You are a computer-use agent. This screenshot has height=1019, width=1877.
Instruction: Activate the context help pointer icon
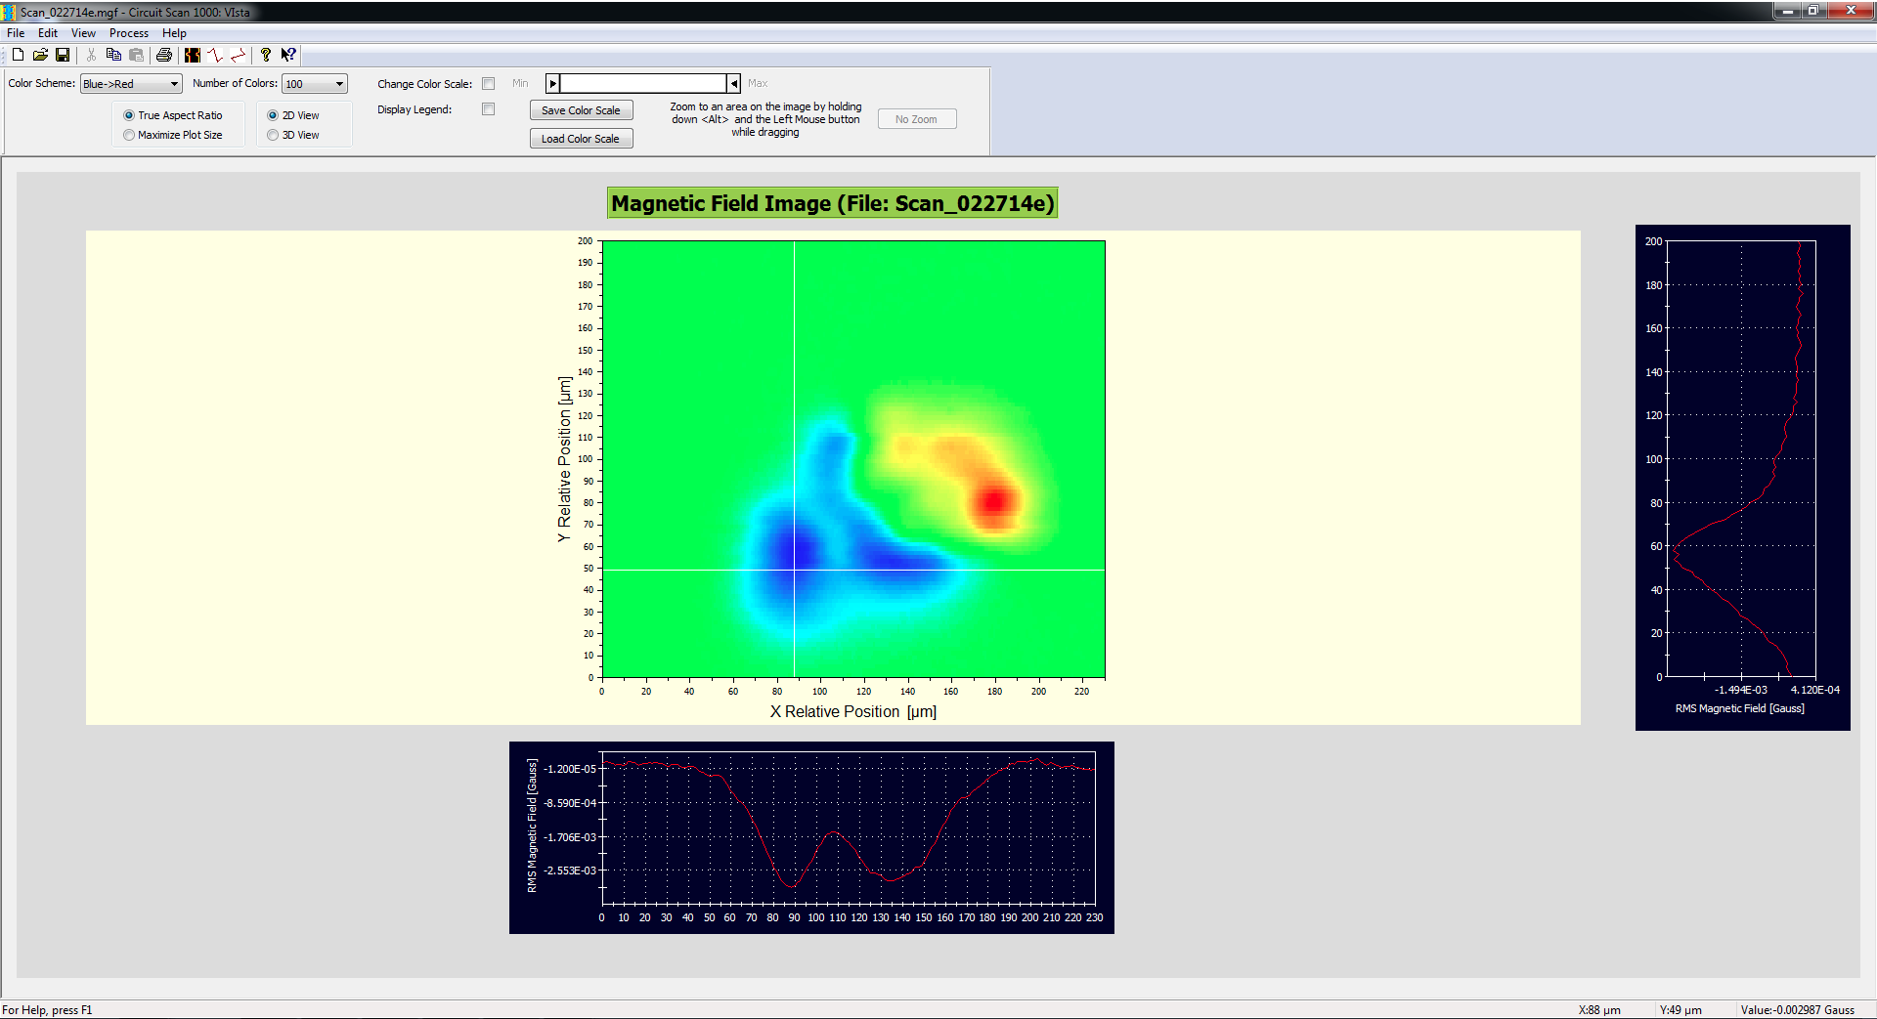[288, 55]
